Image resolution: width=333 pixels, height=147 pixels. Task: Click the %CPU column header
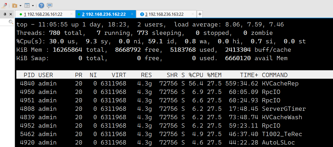click(196, 75)
